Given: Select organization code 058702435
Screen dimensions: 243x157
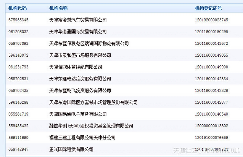Looking at the screenshot, I should click(18, 90).
